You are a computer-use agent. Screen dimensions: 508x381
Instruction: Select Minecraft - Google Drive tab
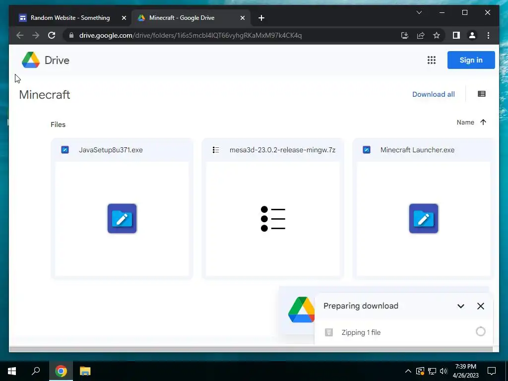tap(182, 18)
